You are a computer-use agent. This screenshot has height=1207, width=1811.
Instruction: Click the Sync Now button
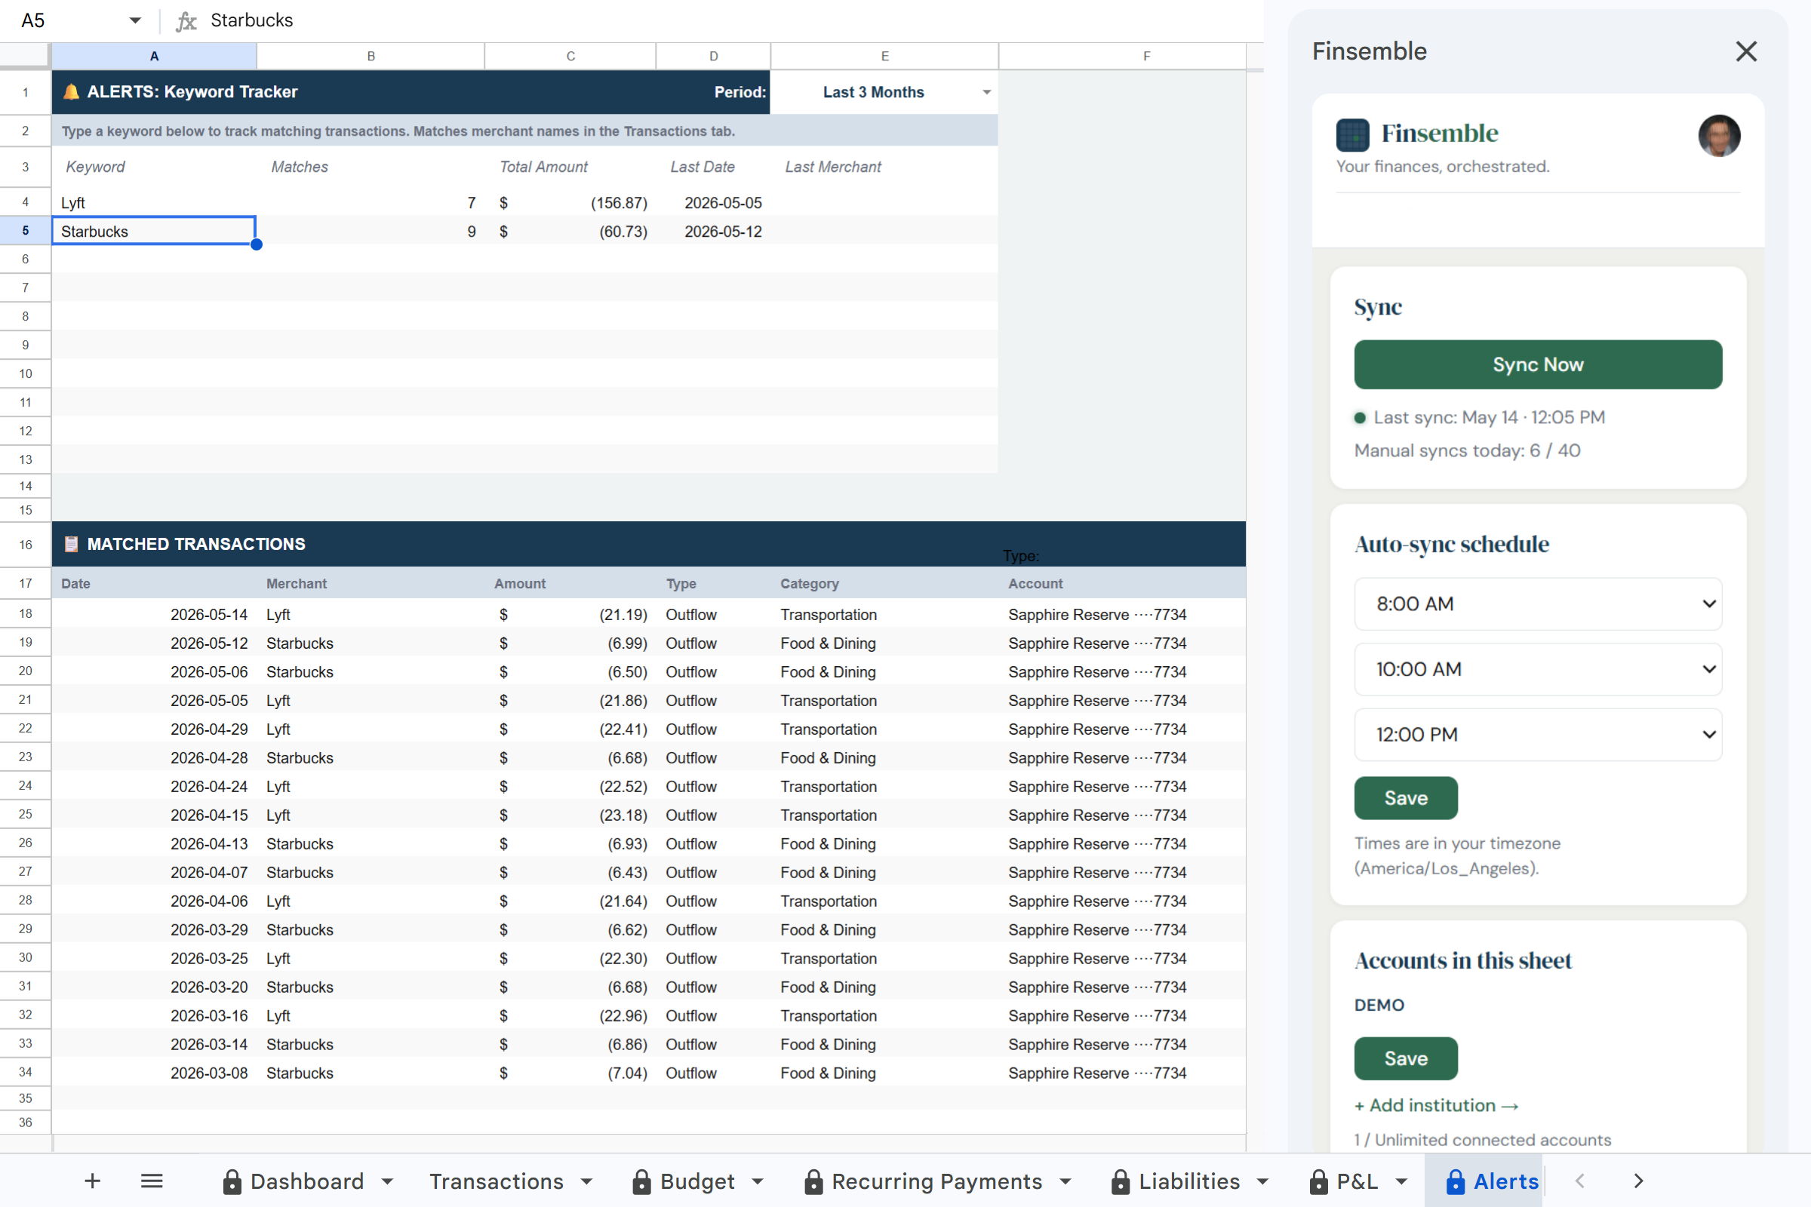[1538, 365]
